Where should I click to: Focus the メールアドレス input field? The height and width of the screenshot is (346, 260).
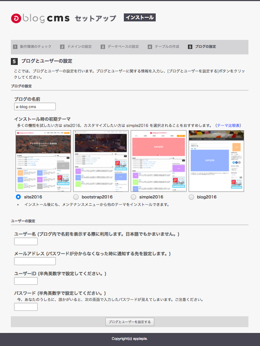(35, 261)
